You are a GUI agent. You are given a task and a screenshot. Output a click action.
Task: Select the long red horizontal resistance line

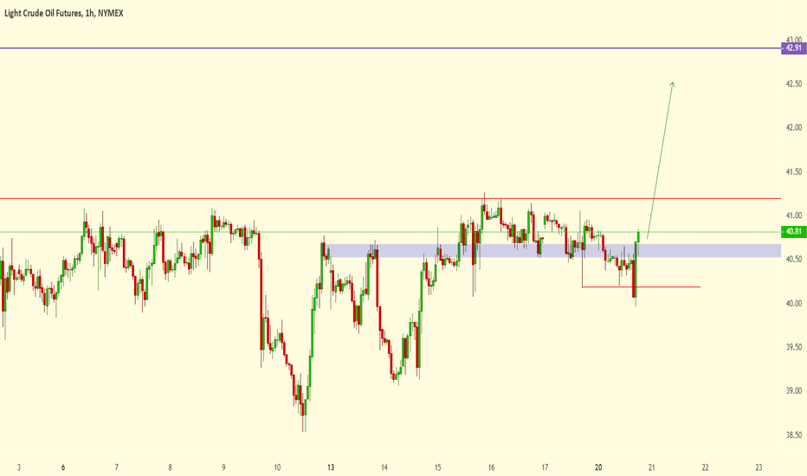pyautogui.click(x=391, y=198)
